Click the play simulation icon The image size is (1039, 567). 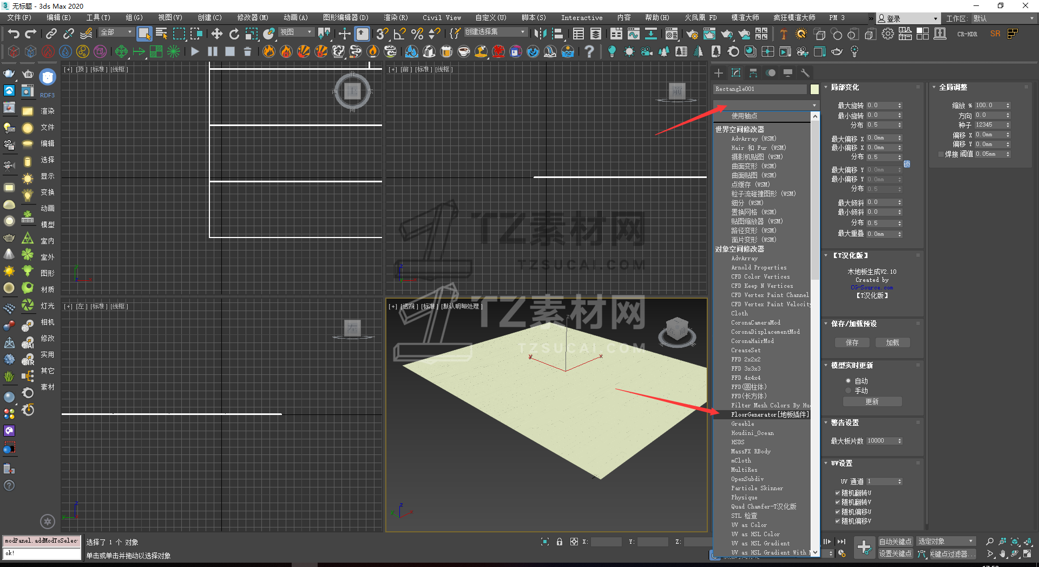195,51
